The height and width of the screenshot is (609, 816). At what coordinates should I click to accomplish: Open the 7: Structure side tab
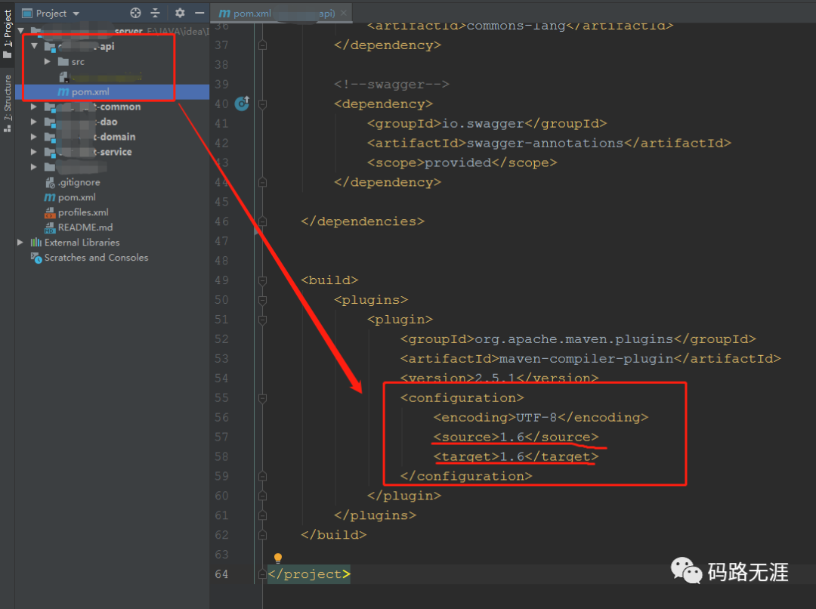tap(8, 103)
